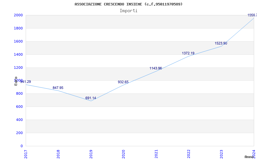Click the Anno axis label

249,157
